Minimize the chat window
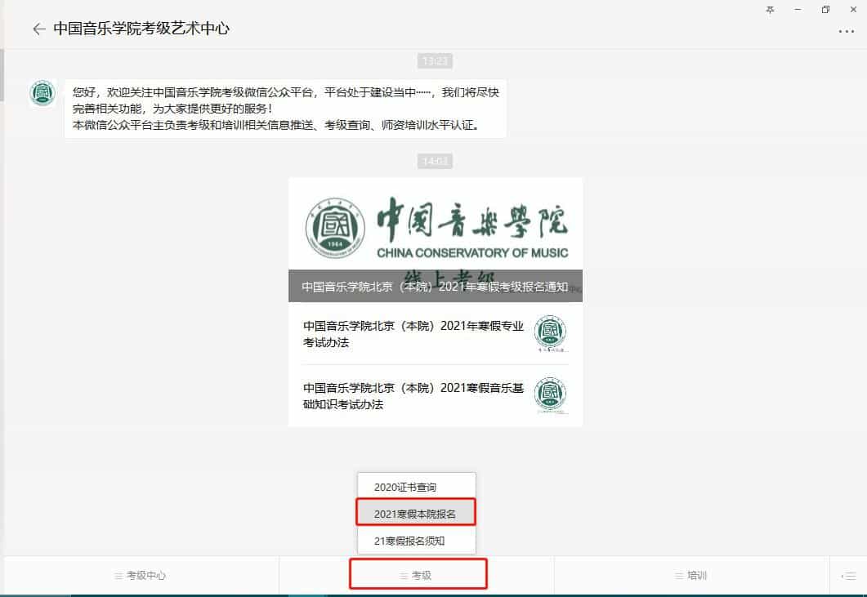867x597 pixels. click(798, 10)
